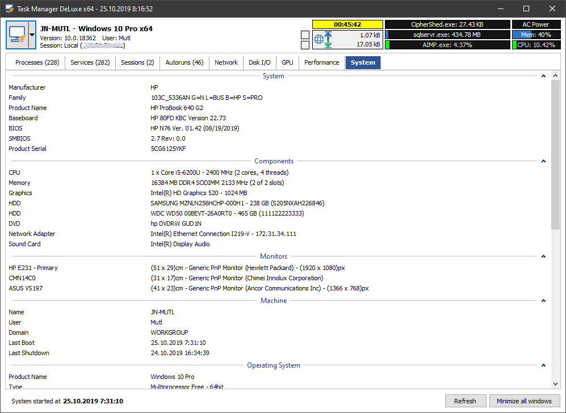Click the JN-MUTL - Windows 10 Pro header
566x413 pixels.
96,28
